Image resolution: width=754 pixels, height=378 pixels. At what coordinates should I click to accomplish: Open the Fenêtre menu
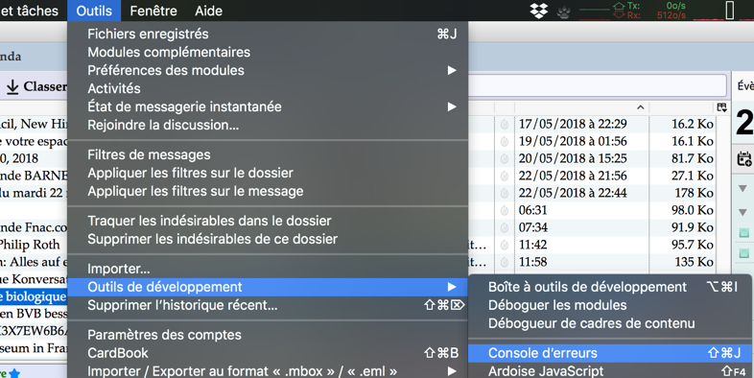tap(153, 11)
